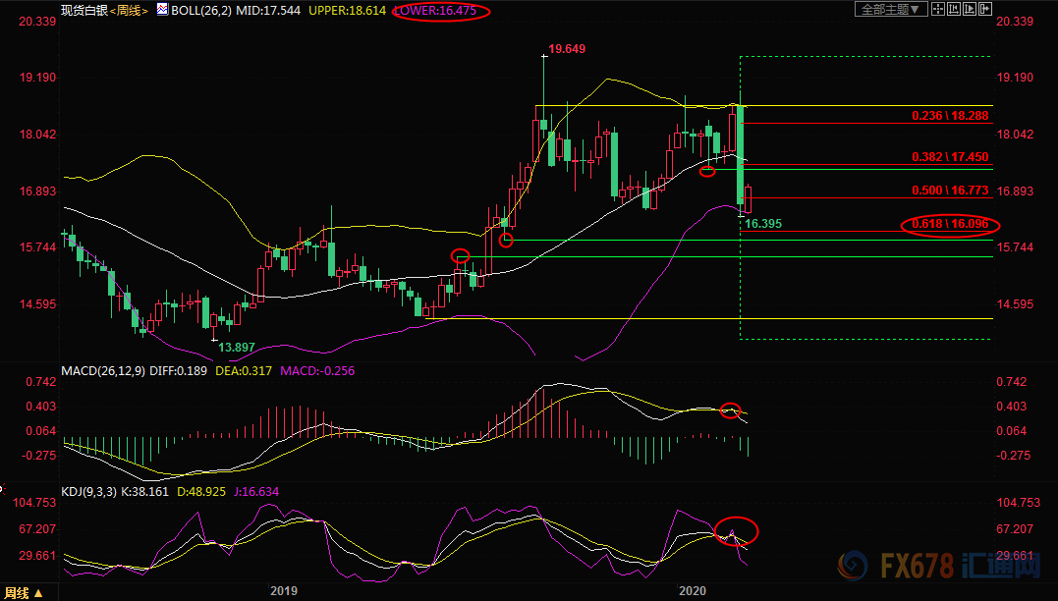Click the 0.236 Fibonacci retracement label
The height and width of the screenshot is (601, 1058).
point(951,116)
